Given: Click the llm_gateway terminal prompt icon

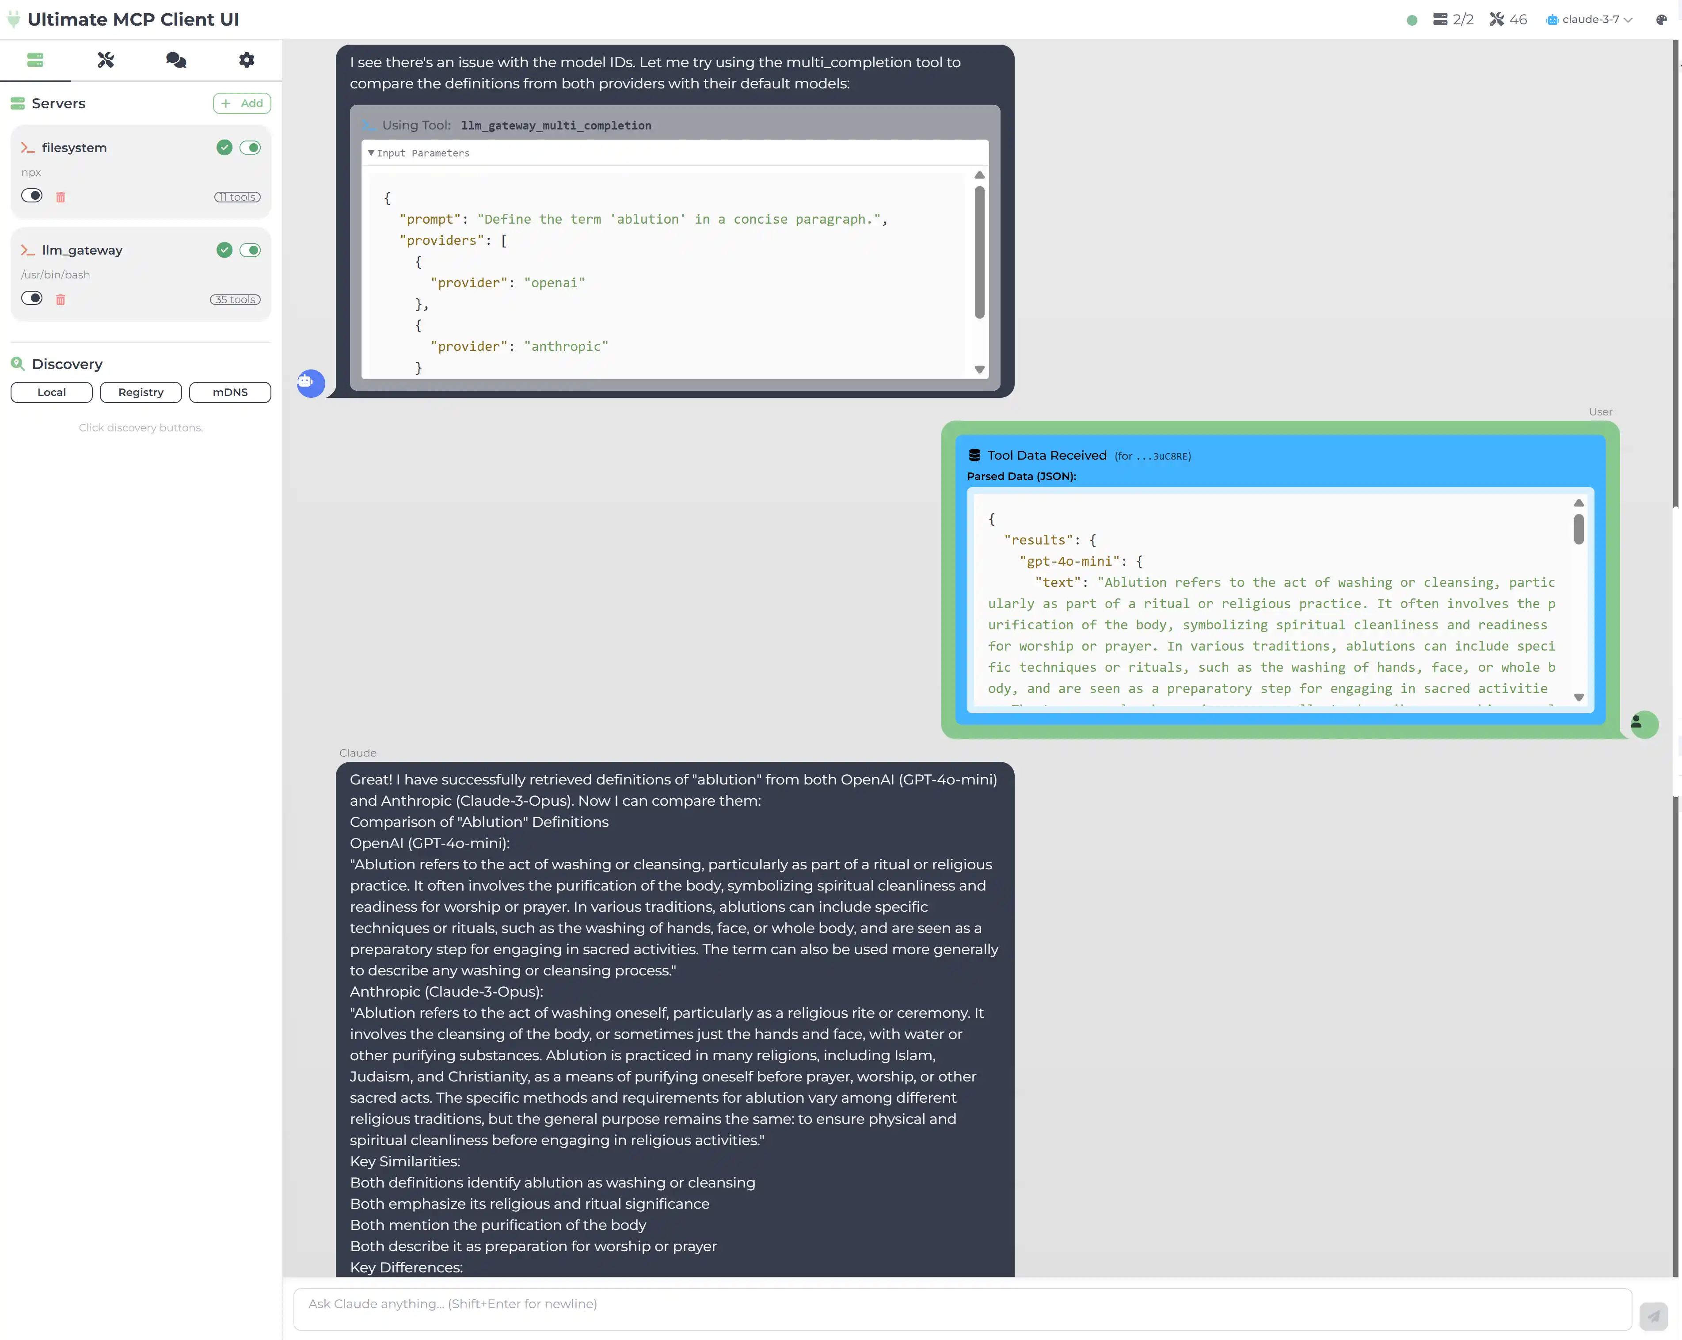Looking at the screenshot, I should coord(28,250).
